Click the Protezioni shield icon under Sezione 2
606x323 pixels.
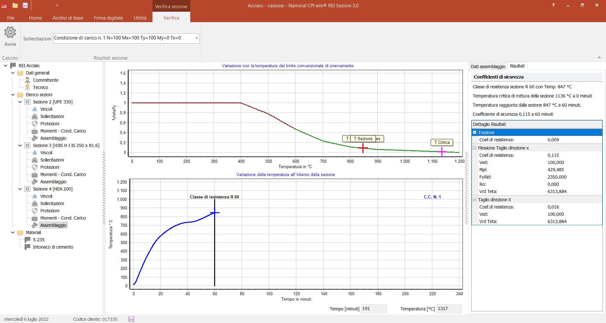[x=35, y=124]
